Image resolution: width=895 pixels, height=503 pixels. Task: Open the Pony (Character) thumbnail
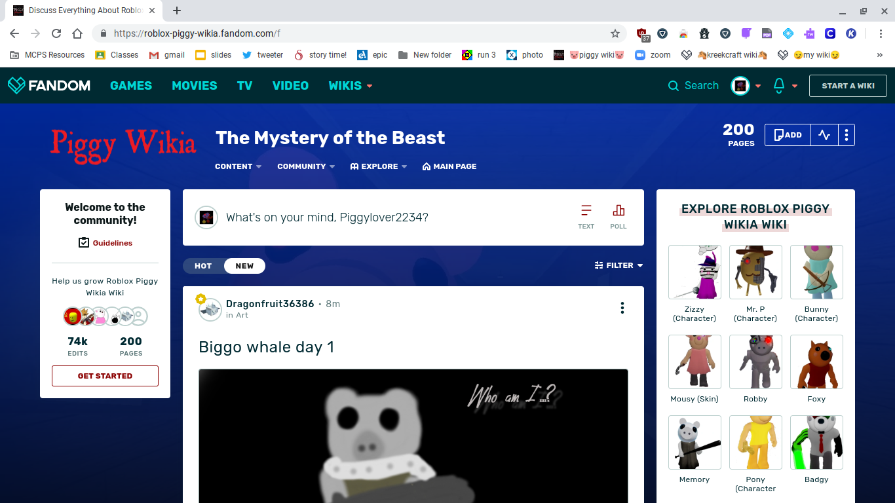pyautogui.click(x=755, y=442)
